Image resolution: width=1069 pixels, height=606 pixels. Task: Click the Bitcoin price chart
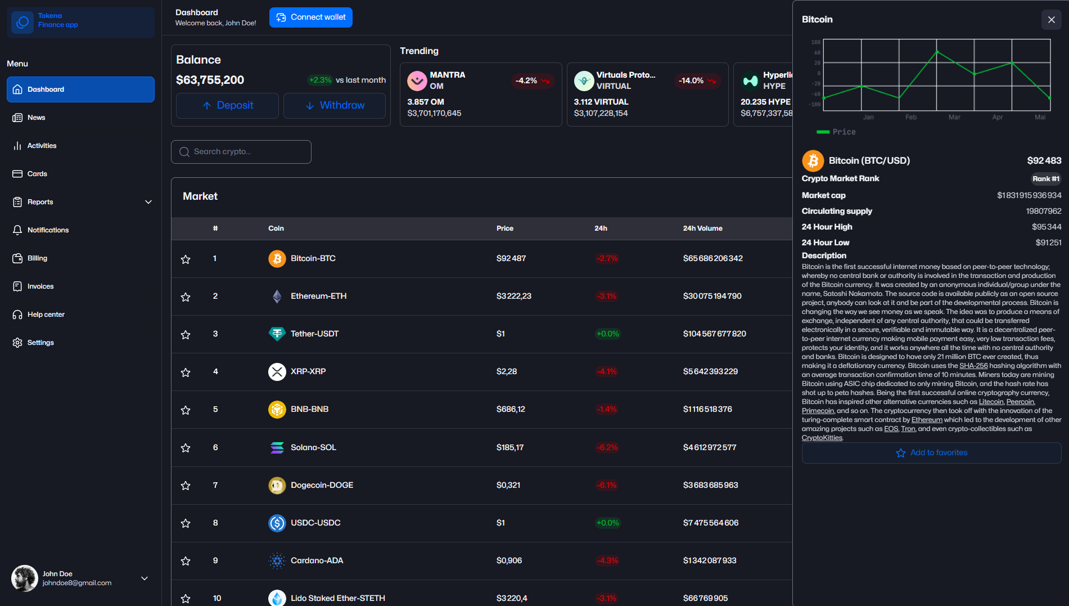coord(937,74)
